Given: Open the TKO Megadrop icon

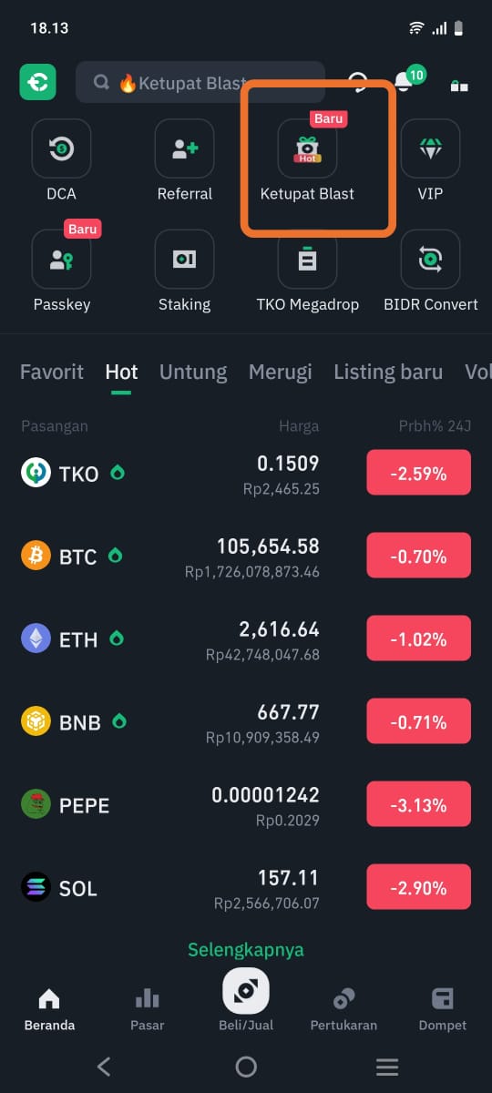Looking at the screenshot, I should click(x=307, y=259).
